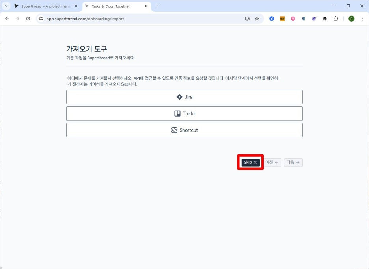The width and height of the screenshot is (369, 269).
Task: Reload the current page
Action: click(x=28, y=19)
